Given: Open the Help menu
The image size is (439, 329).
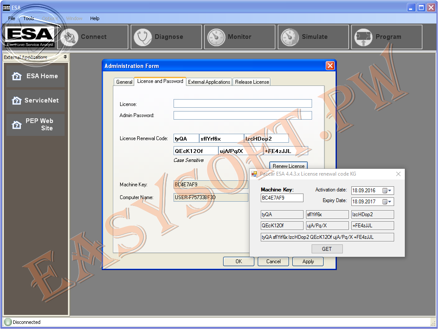Looking at the screenshot, I should point(94,18).
